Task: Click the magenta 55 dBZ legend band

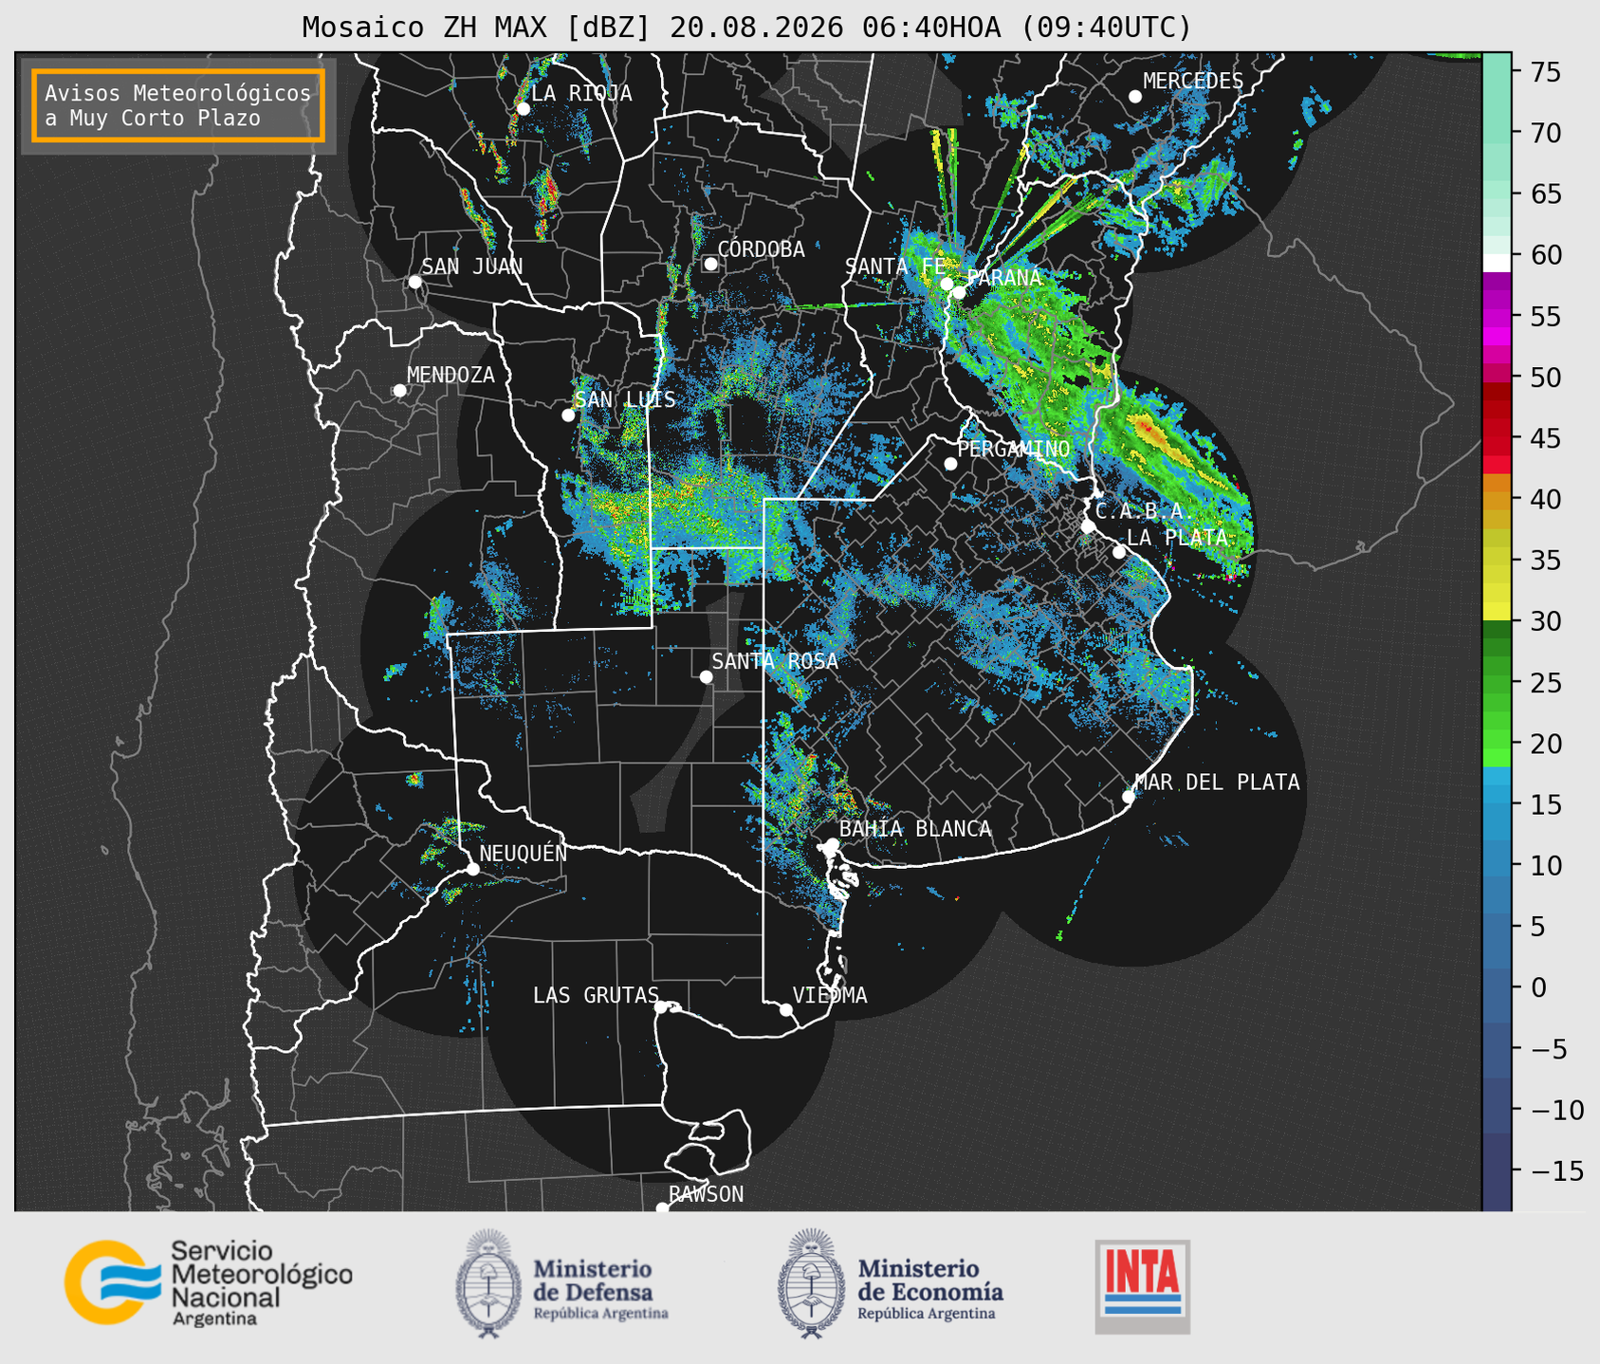Action: [x=1497, y=325]
